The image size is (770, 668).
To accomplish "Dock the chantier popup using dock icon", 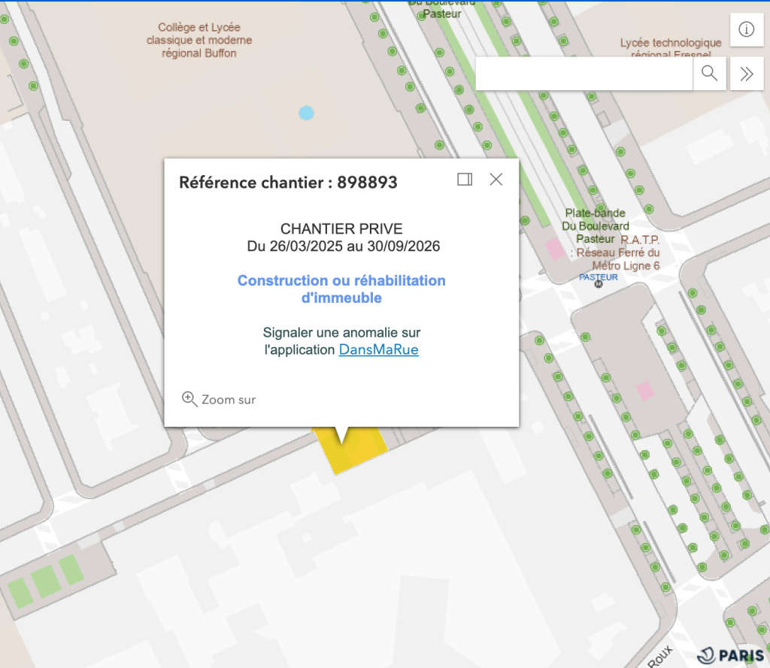I will [x=465, y=179].
